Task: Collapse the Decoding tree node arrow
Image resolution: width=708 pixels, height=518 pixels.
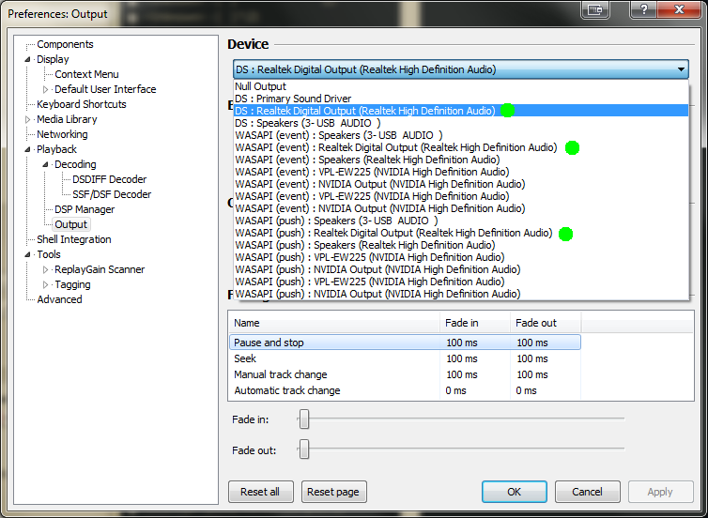Action: click(45, 165)
